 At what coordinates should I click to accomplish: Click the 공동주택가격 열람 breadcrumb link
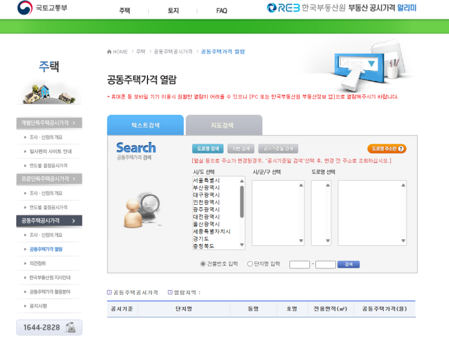pyautogui.click(x=223, y=51)
